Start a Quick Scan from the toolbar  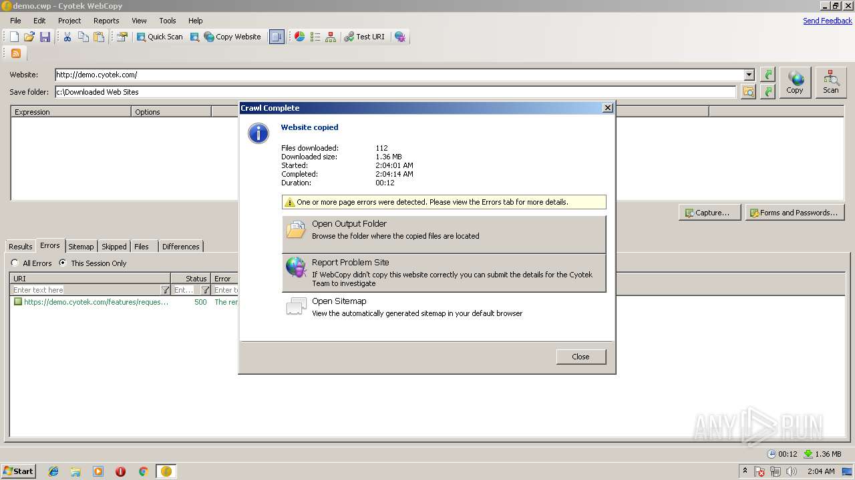(160, 37)
